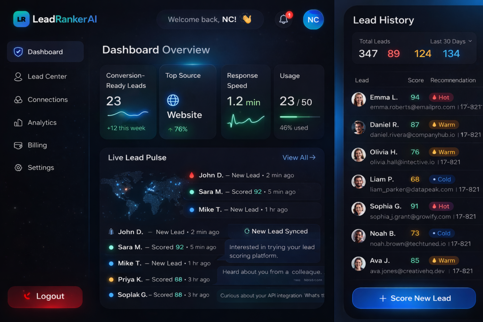483x322 pixels.
Task: Select Dashboard in the sidebar menu
Action: coord(45,52)
